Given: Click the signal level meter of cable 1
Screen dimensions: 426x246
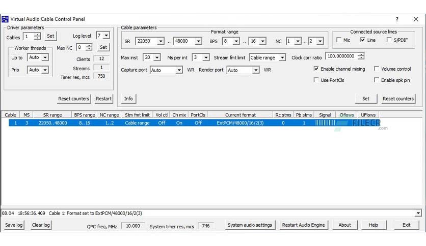Looking at the screenshot, I should [325, 122].
